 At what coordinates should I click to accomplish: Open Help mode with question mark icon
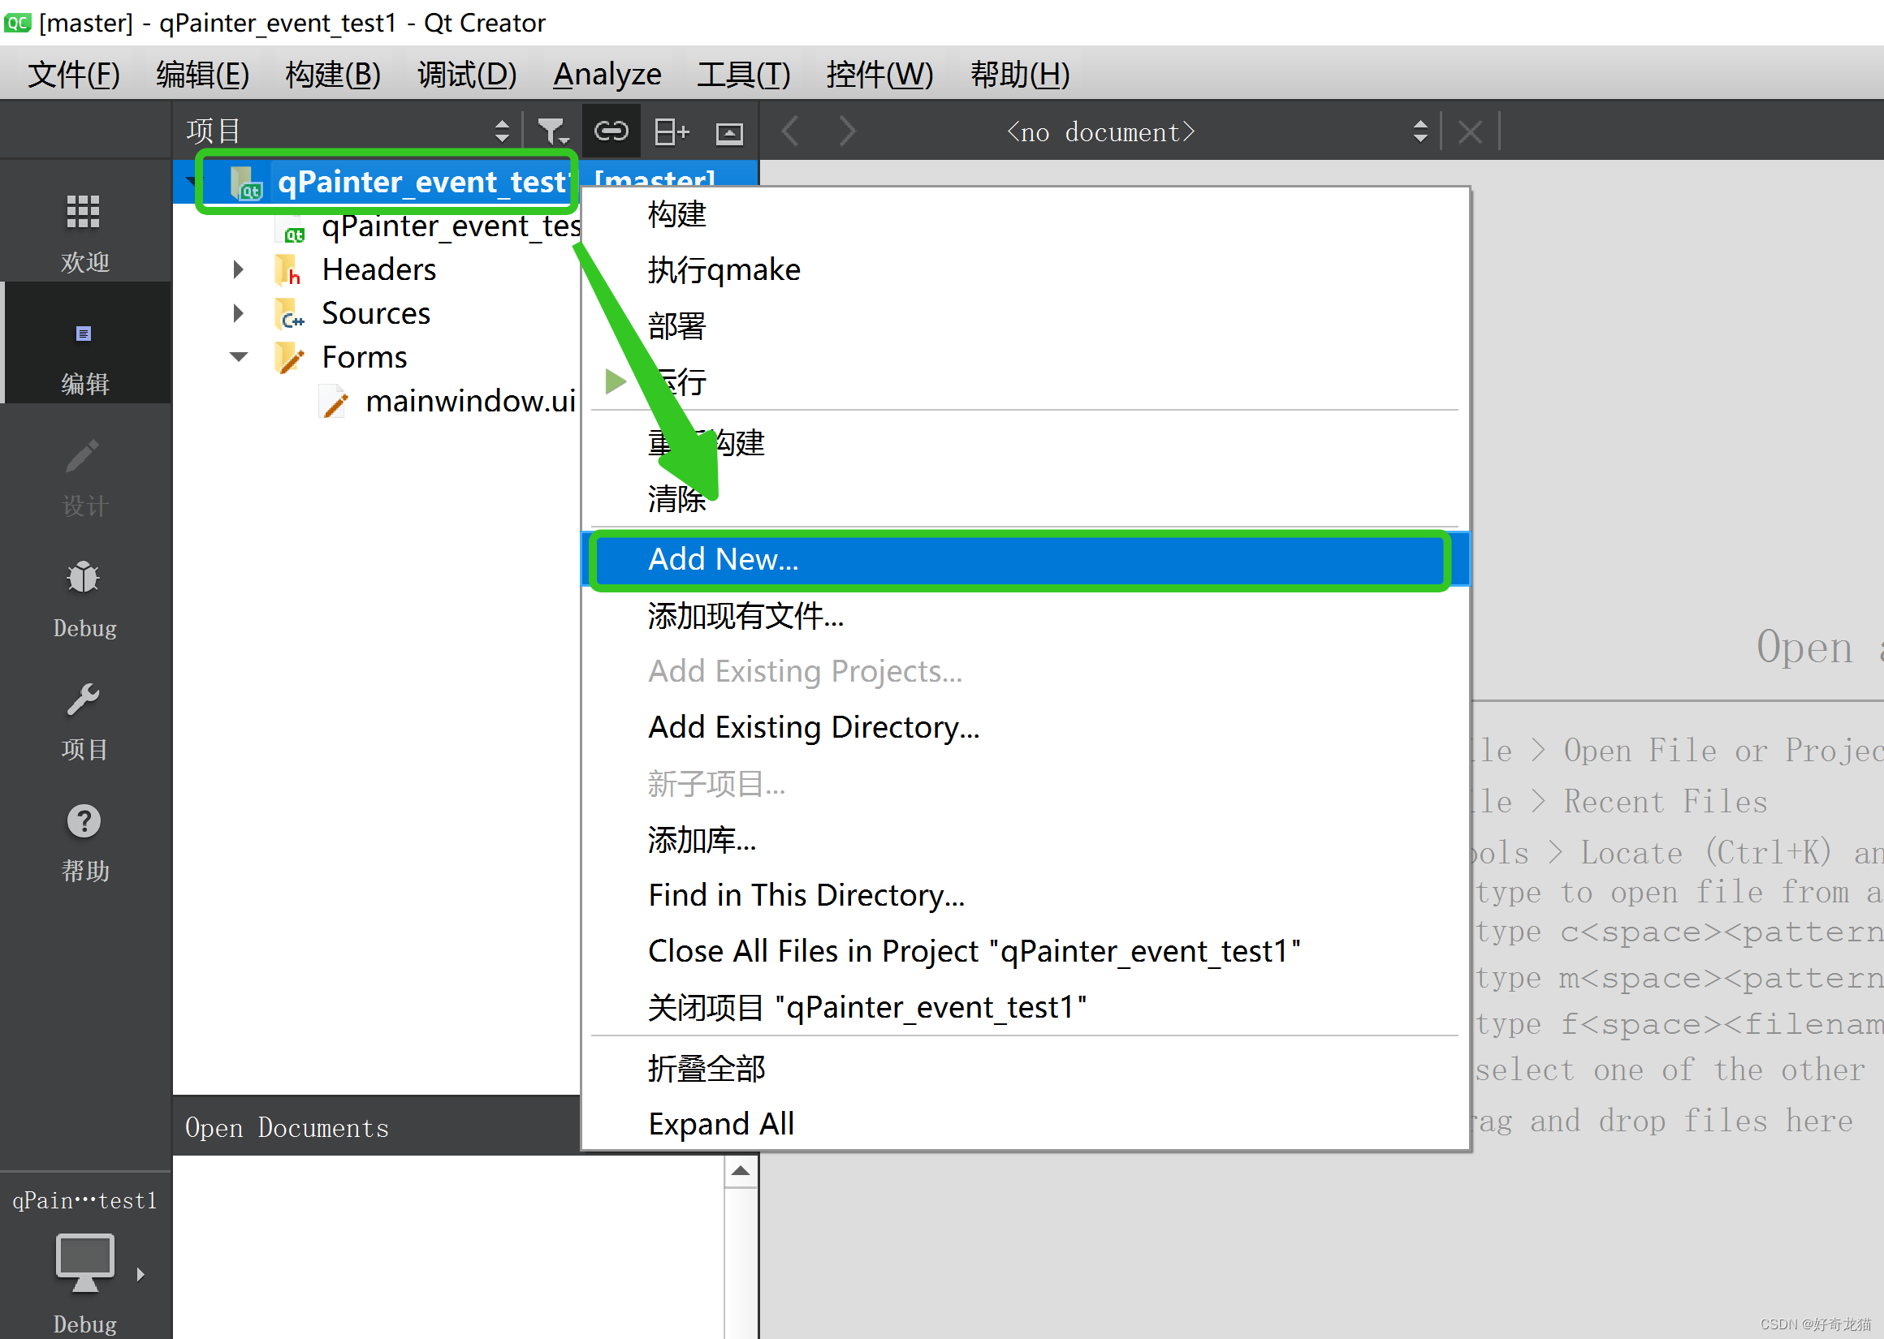84,841
